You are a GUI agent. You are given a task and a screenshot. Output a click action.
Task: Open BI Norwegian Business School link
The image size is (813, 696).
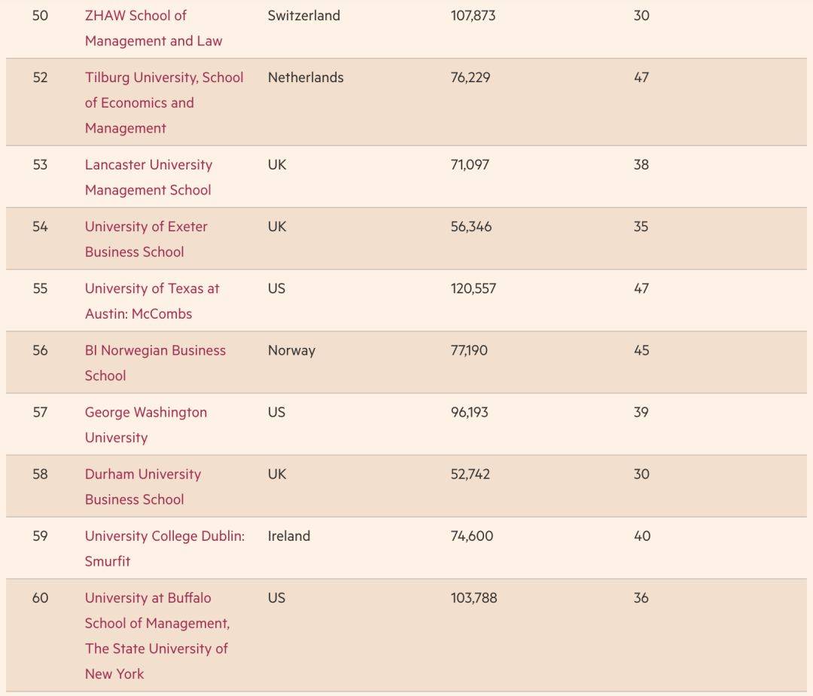pyautogui.click(x=155, y=362)
